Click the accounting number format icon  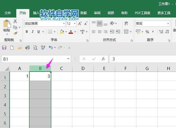coord(138,32)
